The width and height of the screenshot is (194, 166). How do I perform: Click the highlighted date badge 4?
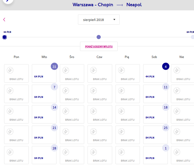pyautogui.click(x=166, y=66)
